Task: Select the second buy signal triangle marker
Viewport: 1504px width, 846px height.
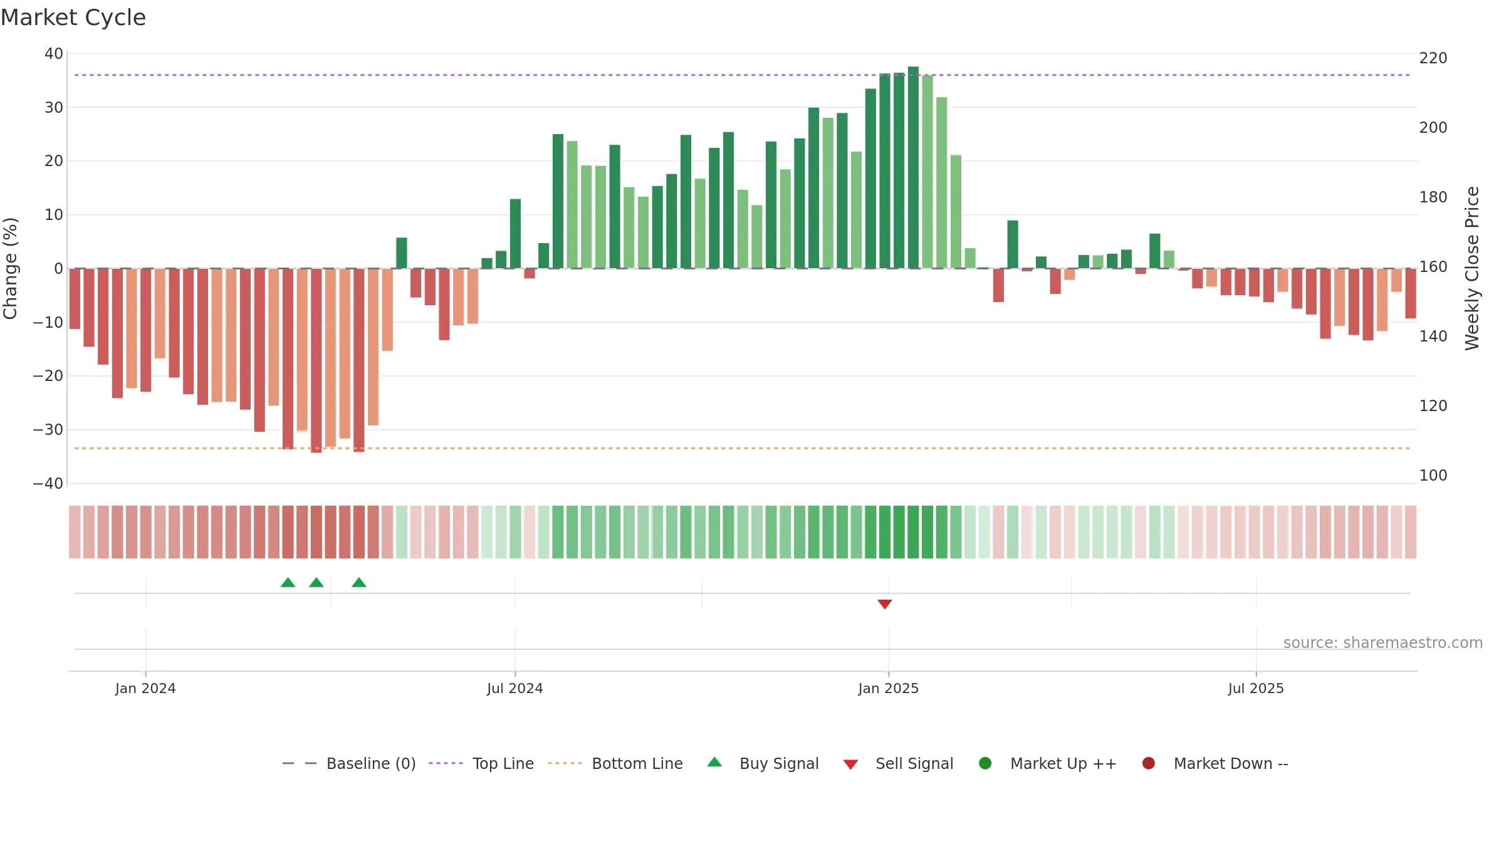Action: [x=316, y=582]
